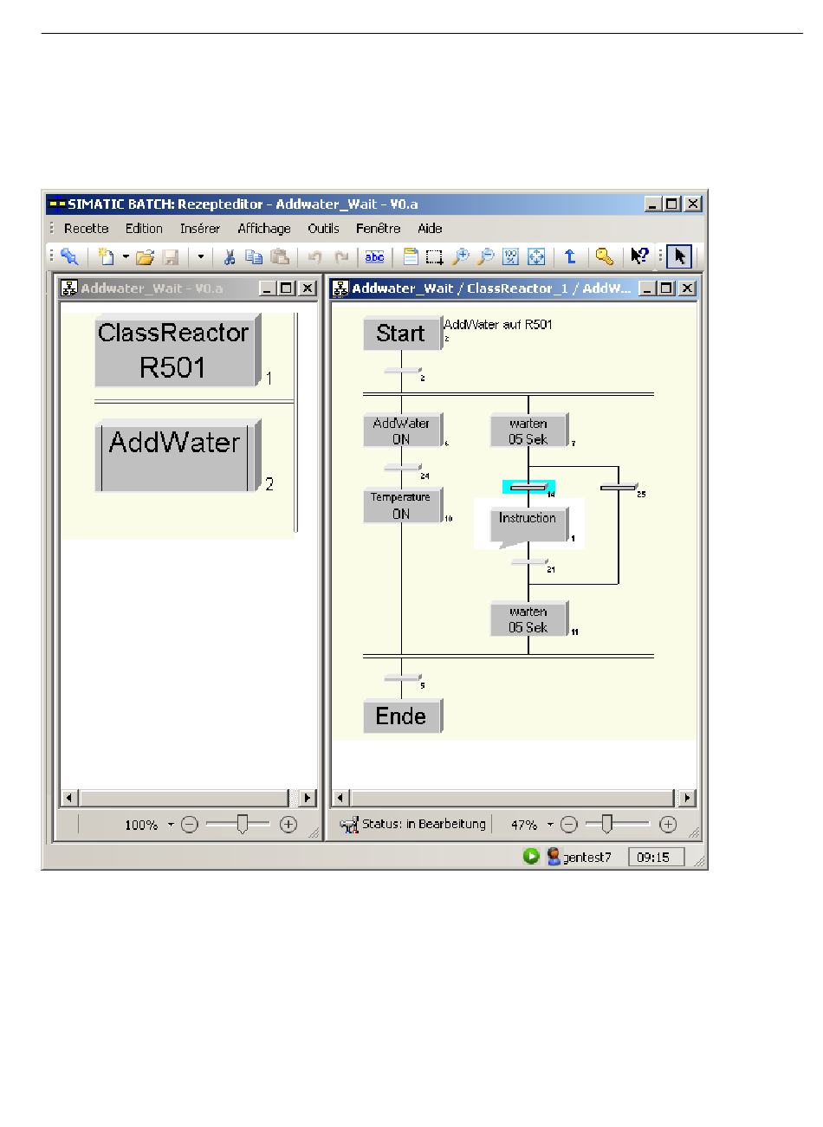Open the Recette menu
Image resolution: width=823 pixels, height=1127 pixels.
coord(87,229)
